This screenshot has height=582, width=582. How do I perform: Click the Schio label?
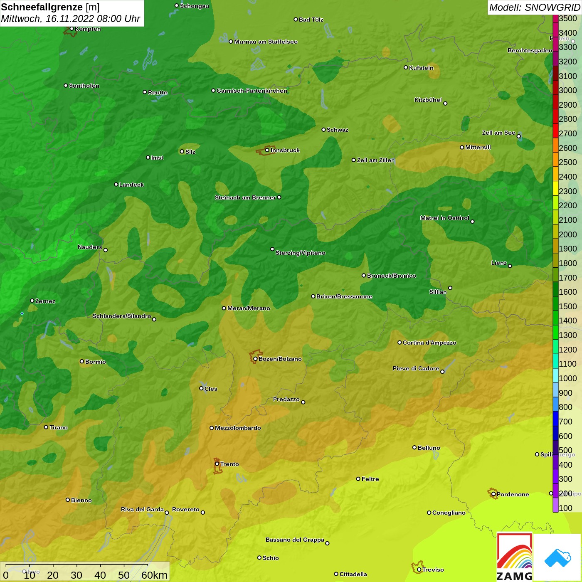point(271,558)
